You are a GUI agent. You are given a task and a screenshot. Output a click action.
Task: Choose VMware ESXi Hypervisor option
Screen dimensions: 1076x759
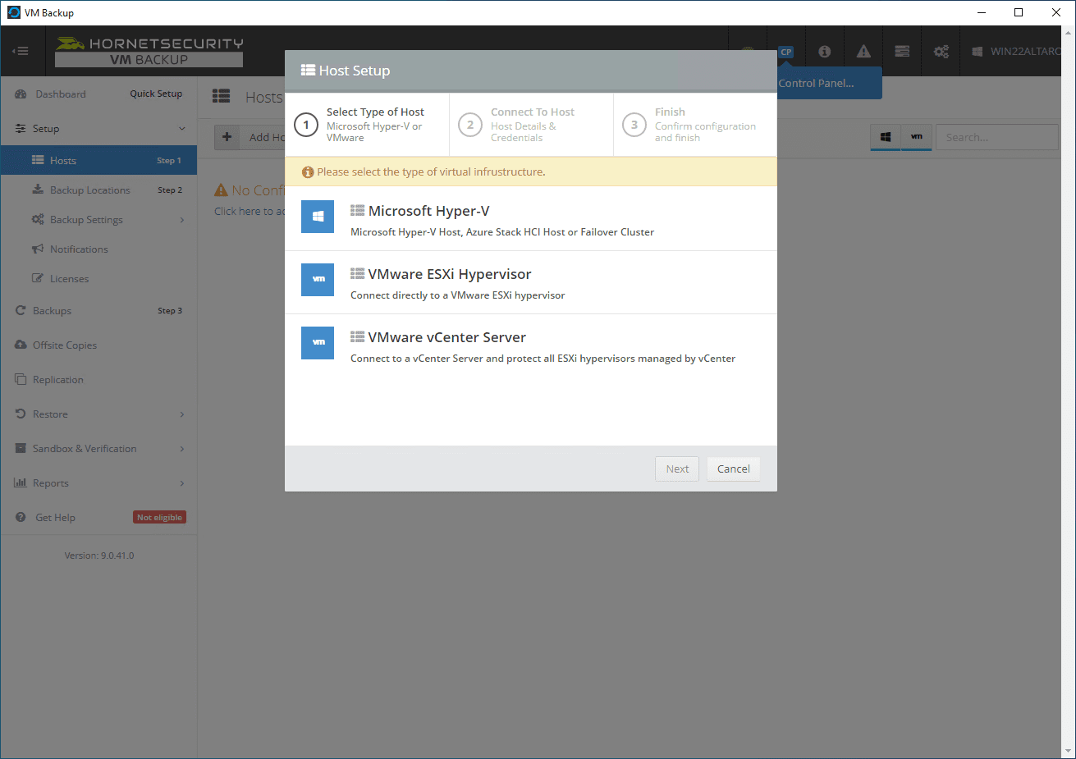[531, 282]
